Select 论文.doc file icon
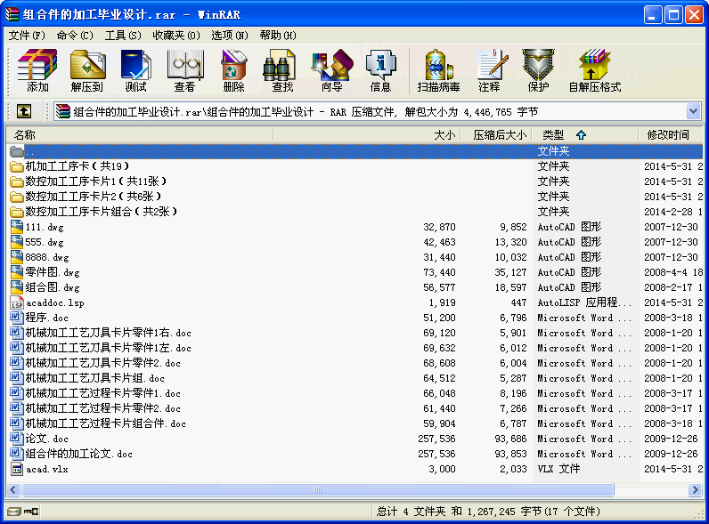The width and height of the screenshot is (709, 524). point(17,439)
